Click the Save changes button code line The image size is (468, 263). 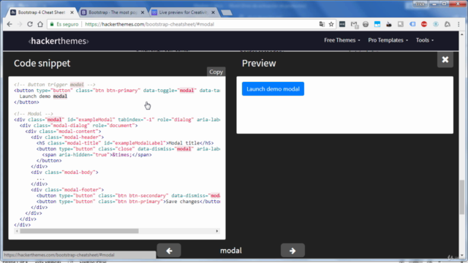129,202
